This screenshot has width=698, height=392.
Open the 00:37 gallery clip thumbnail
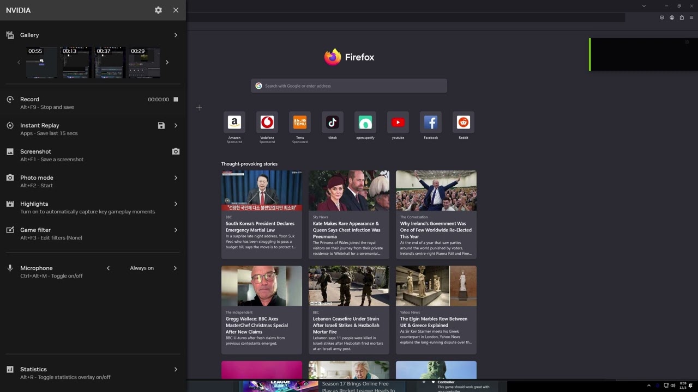tap(110, 62)
